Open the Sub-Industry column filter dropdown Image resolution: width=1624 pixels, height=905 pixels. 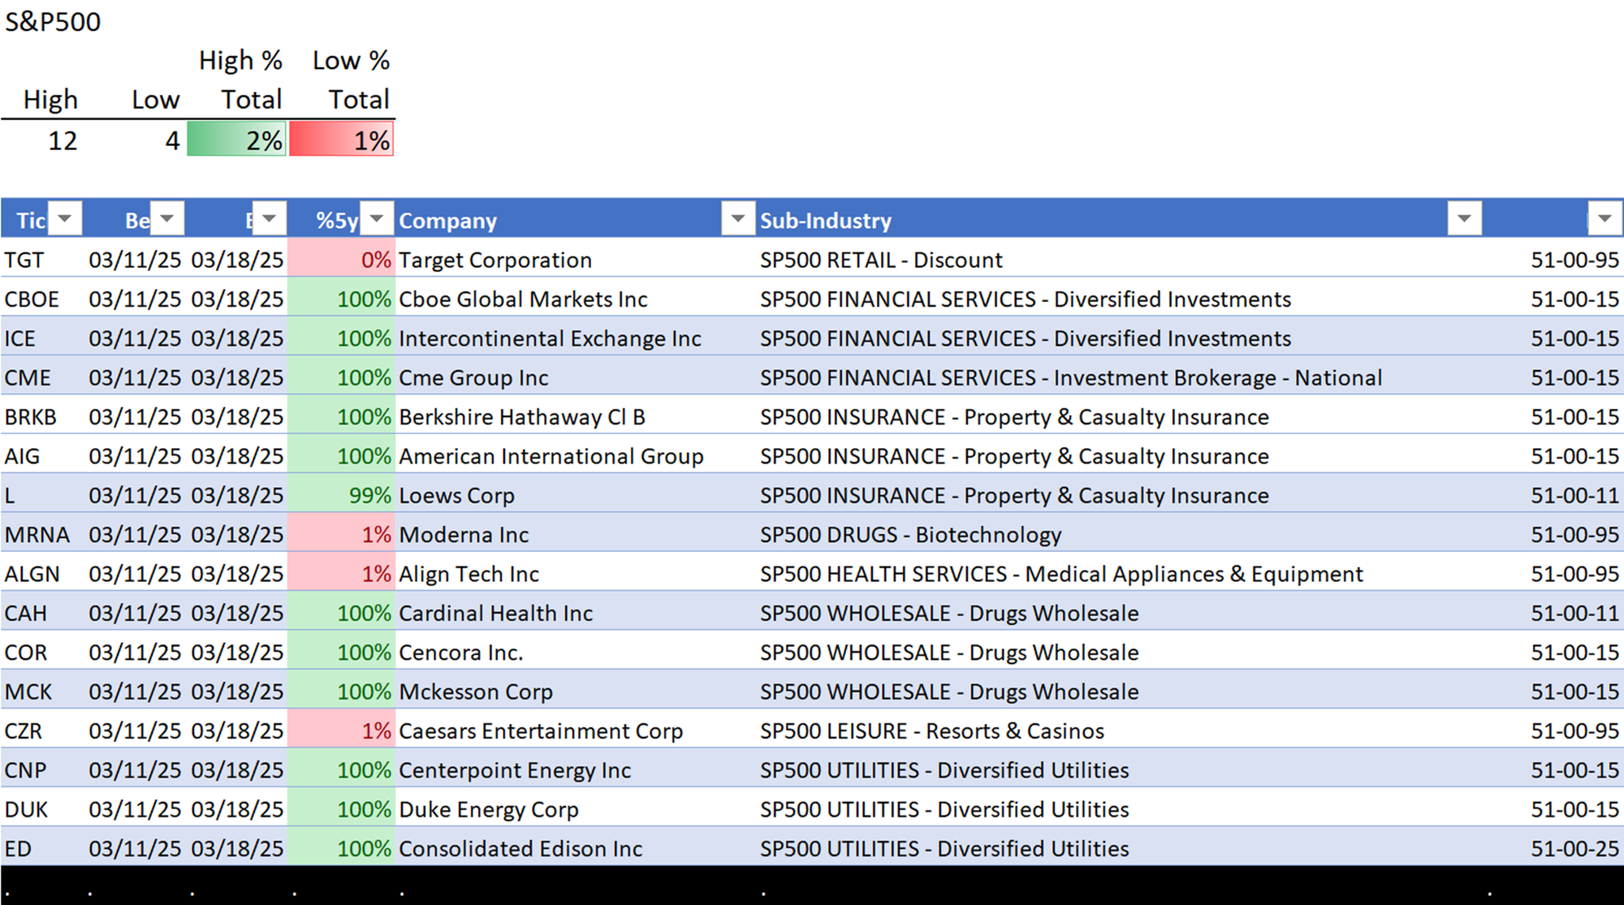tap(1464, 218)
